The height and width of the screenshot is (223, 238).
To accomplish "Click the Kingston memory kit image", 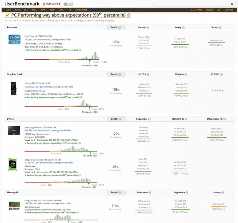I will [14, 206].
